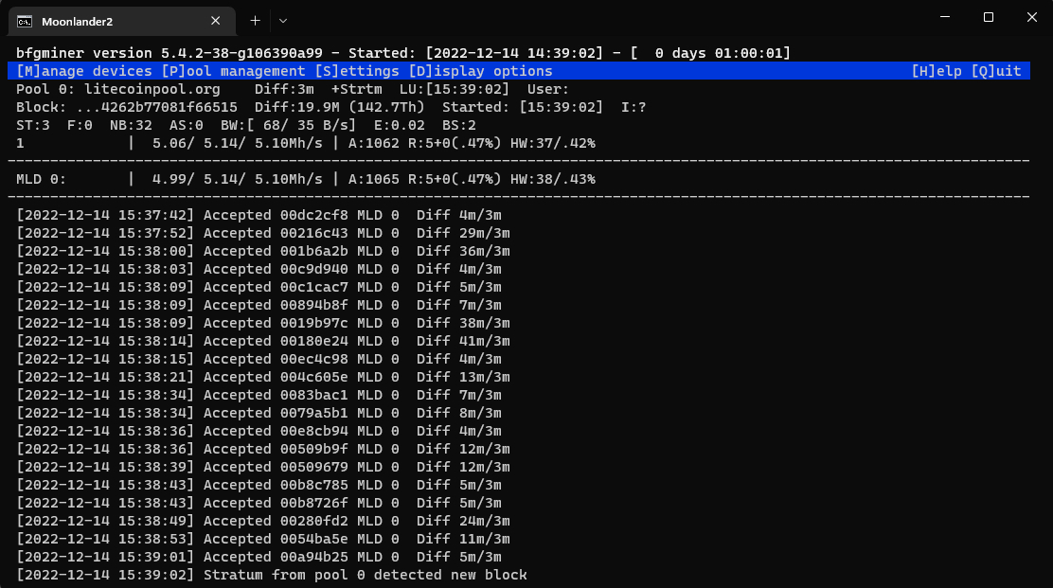Click log line with share 0079a5b1
The image size is (1053, 588).
tap(259, 414)
